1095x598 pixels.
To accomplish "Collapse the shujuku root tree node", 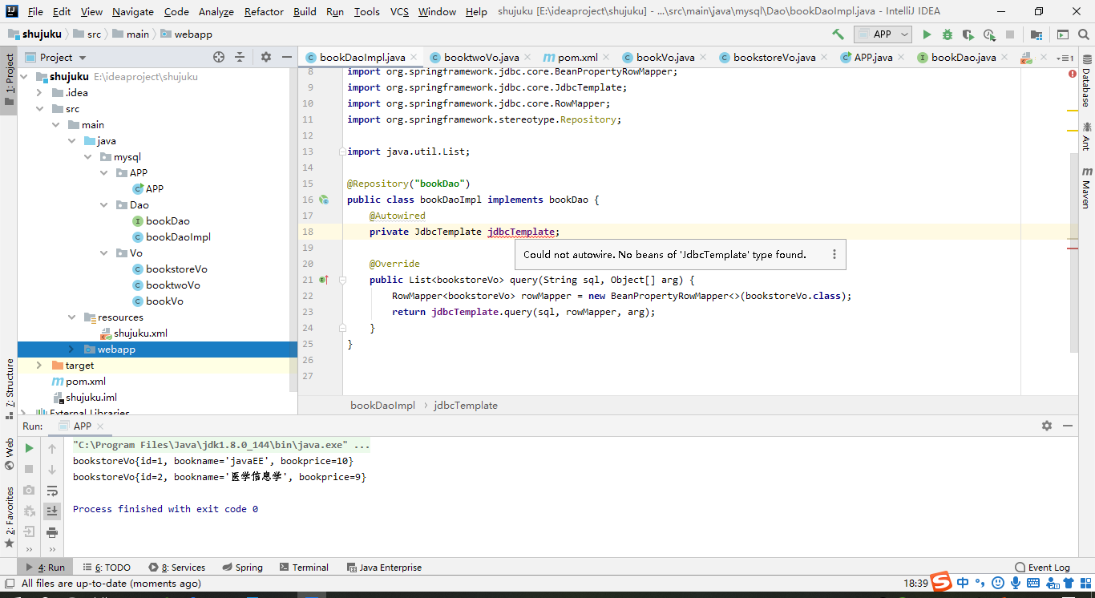I will tap(24, 76).
